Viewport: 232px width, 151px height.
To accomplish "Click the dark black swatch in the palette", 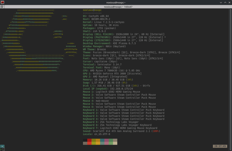I will pos(85,140).
